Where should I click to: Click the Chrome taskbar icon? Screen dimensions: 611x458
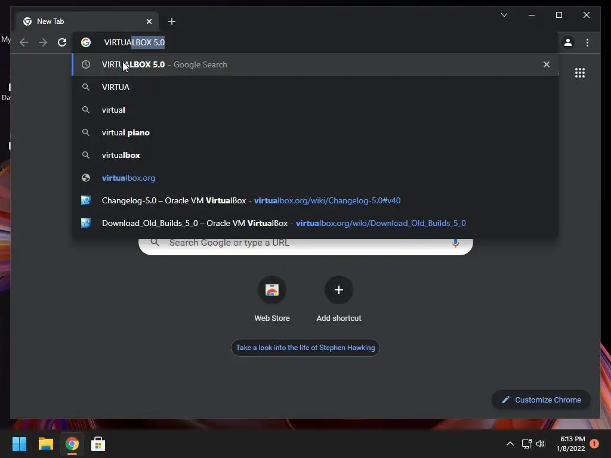72,444
